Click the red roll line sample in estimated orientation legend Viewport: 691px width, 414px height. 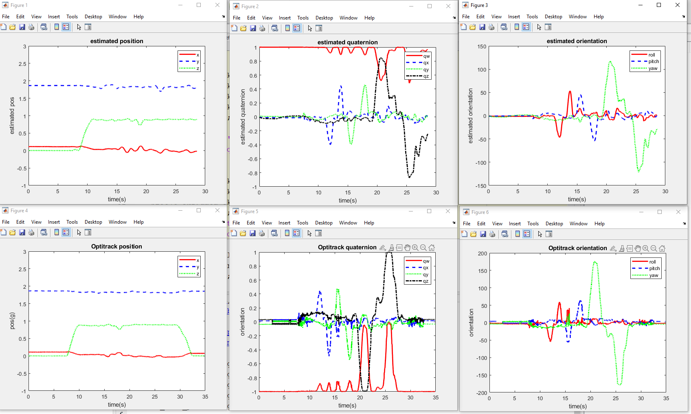pos(639,55)
